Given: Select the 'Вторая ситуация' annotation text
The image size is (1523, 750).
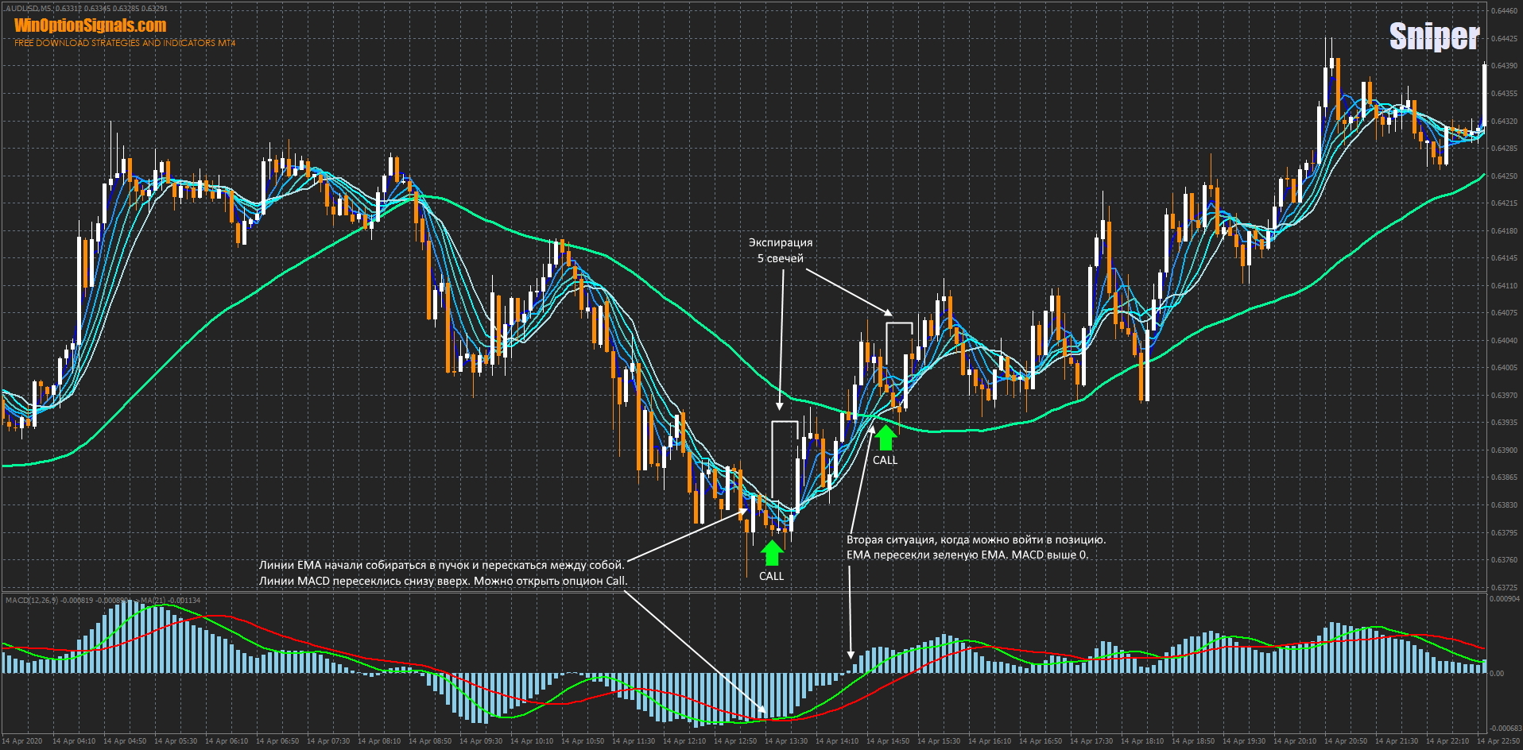Looking at the screenshot, I should (x=975, y=547).
